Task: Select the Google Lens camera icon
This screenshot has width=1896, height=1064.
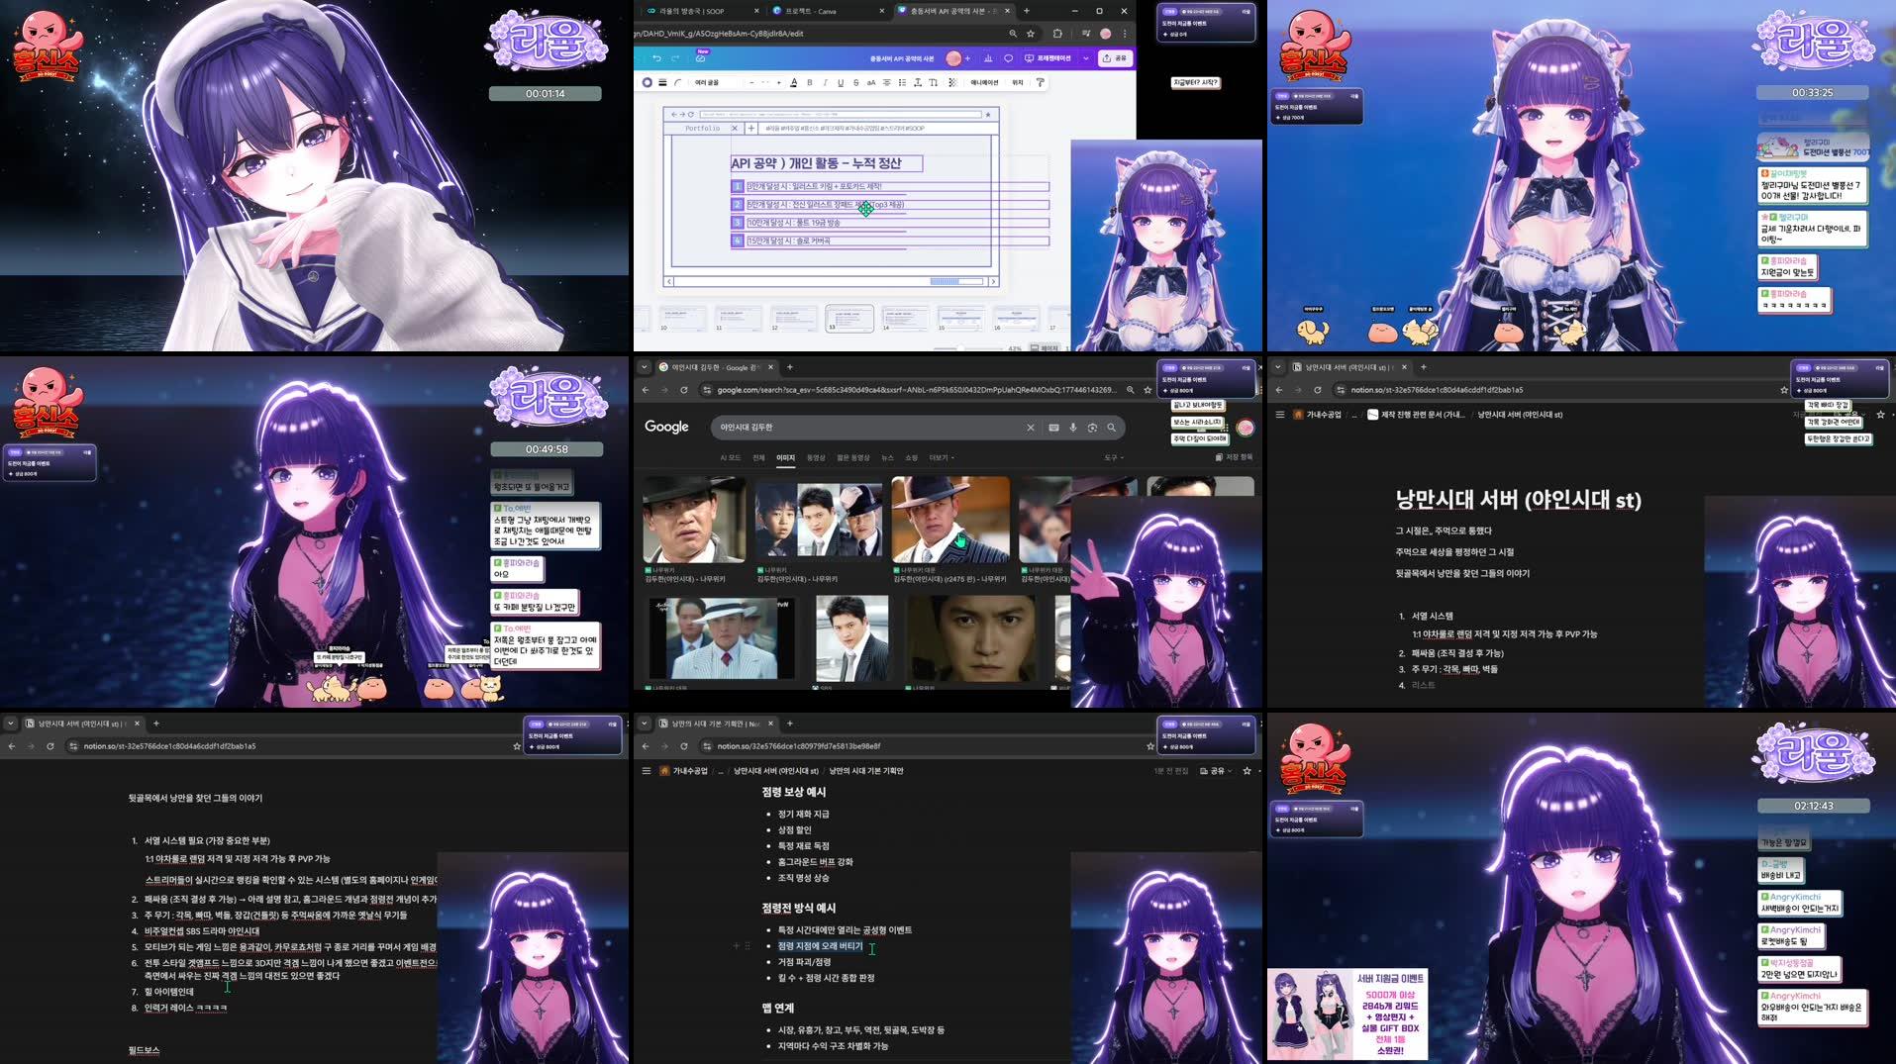Action: (1092, 428)
